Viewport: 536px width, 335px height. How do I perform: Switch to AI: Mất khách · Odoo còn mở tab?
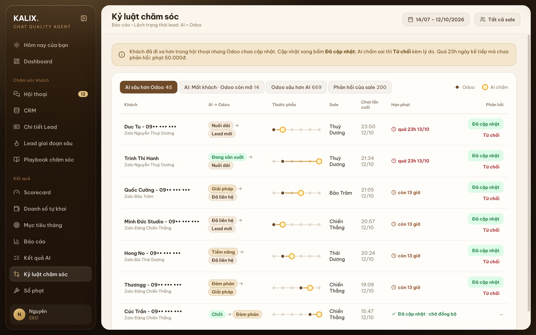(221, 87)
